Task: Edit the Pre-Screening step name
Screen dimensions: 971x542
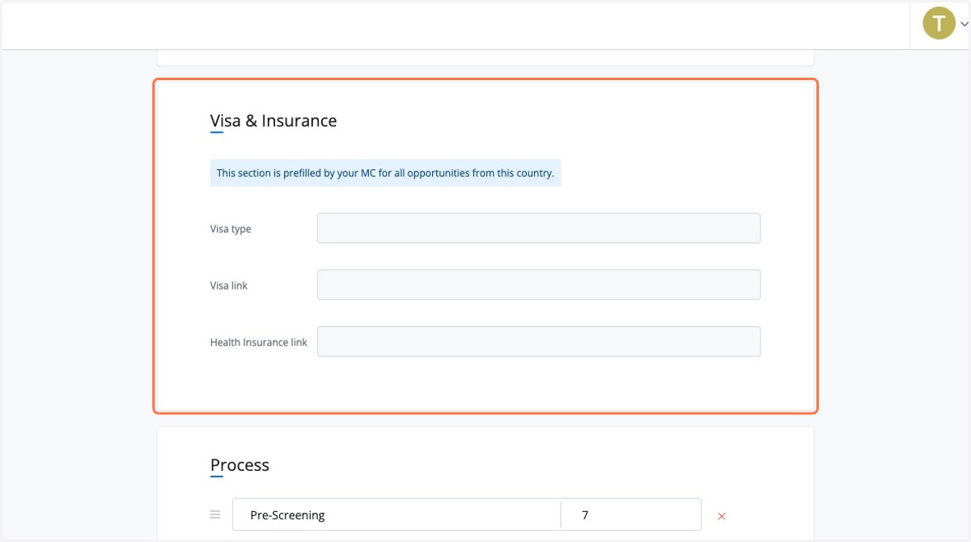Action: (396, 514)
